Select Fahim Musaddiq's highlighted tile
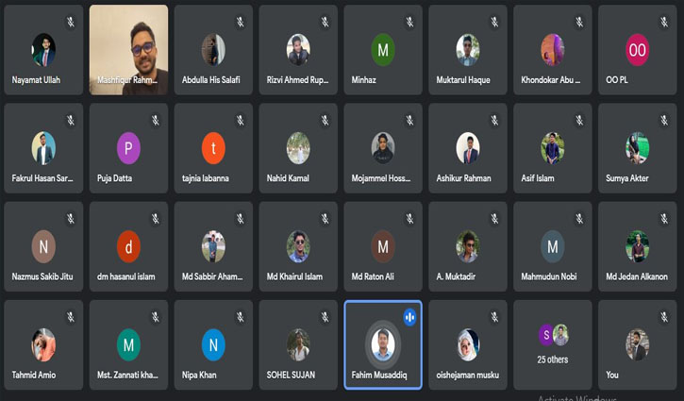 pos(383,344)
